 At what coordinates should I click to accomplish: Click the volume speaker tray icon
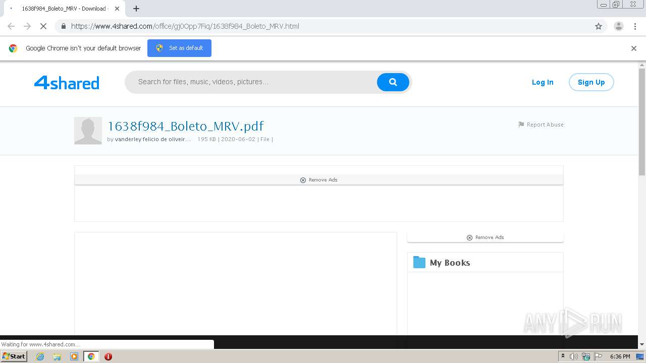tap(574, 356)
